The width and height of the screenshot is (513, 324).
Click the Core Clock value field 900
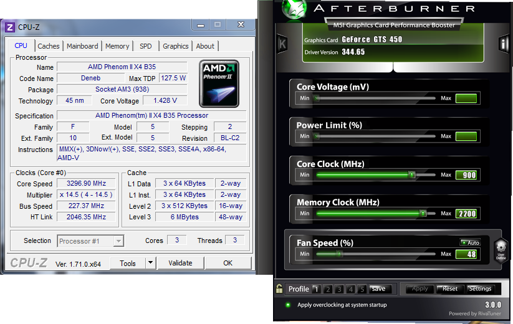466,175
